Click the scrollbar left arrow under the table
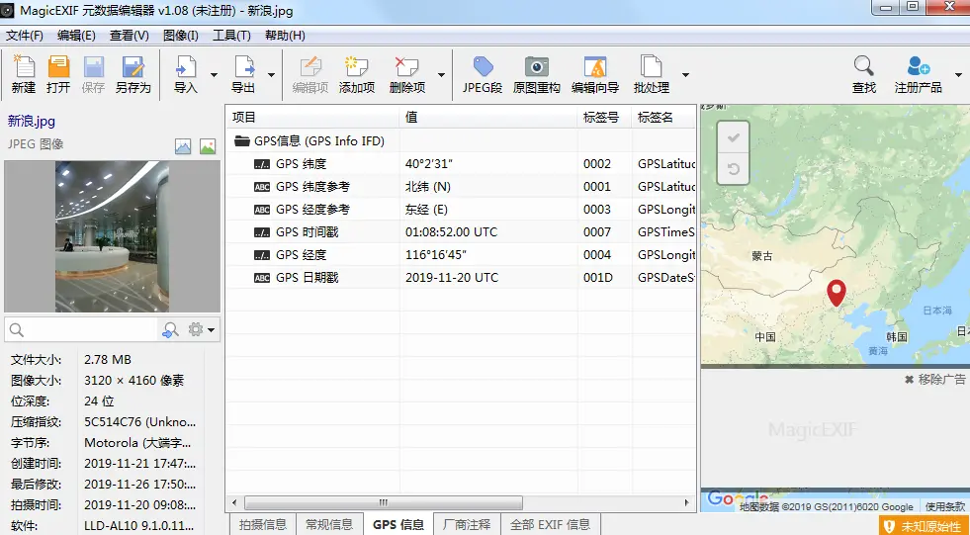 tap(233, 502)
